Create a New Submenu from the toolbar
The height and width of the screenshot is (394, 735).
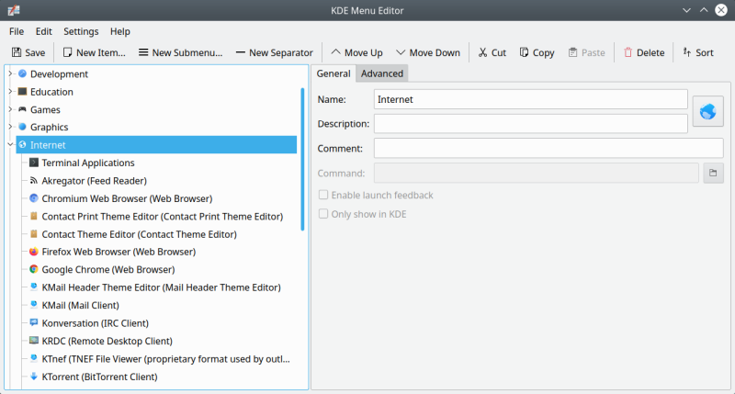(x=180, y=52)
